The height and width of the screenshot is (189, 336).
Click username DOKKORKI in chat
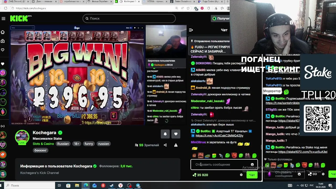pos(203,63)
